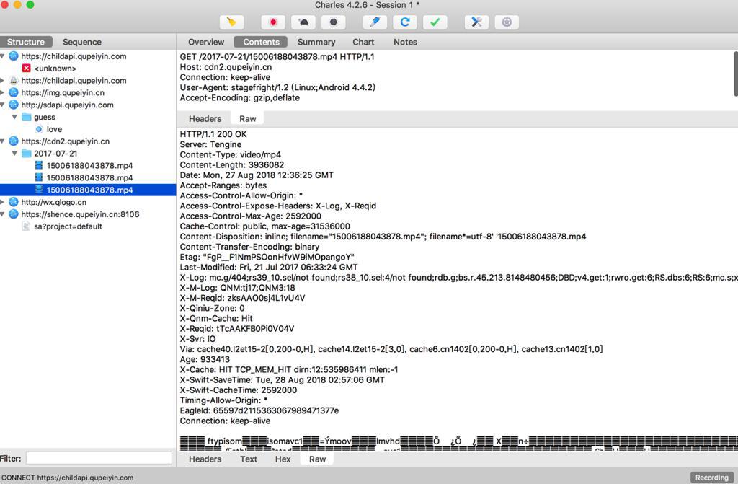Click the request pane vertical scrollbar
This screenshot has width=738, height=484.
735,74
